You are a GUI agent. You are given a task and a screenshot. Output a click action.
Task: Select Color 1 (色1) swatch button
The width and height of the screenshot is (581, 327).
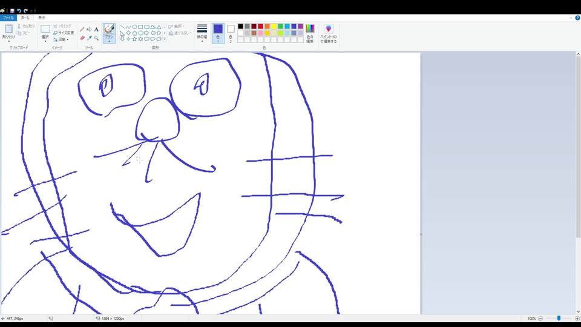coord(218,33)
